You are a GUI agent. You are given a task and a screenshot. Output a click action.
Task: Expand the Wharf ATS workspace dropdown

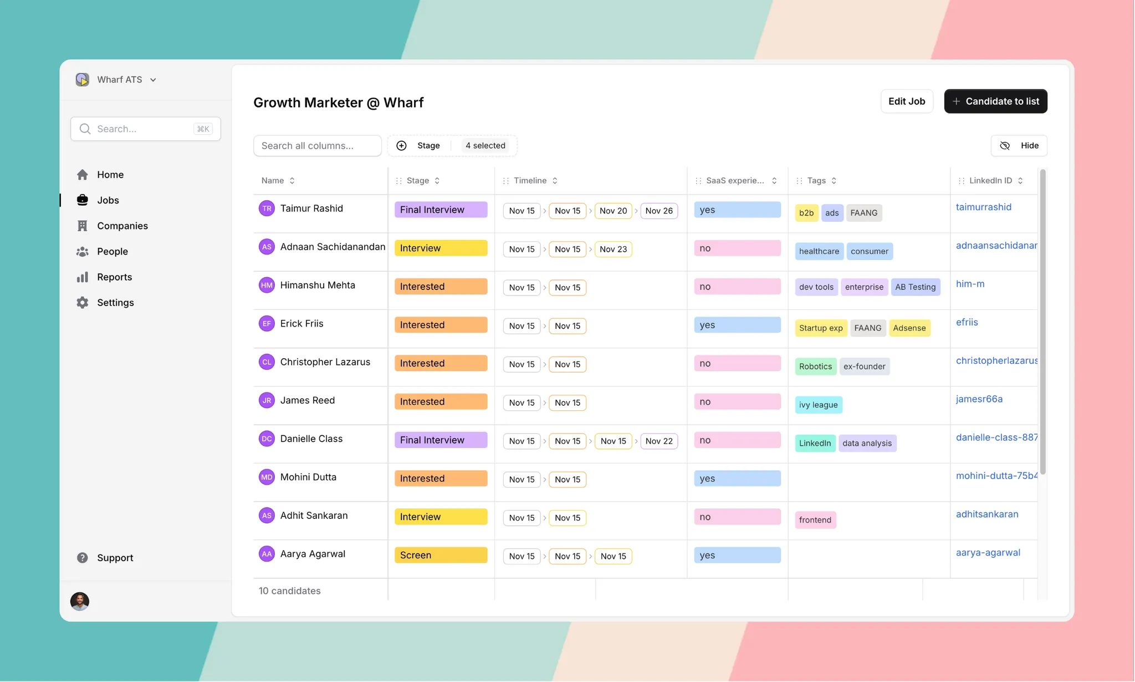pyautogui.click(x=154, y=80)
